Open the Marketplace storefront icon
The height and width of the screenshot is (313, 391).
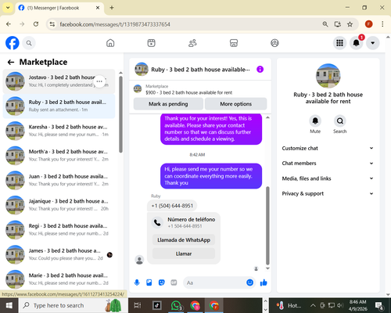click(x=234, y=43)
